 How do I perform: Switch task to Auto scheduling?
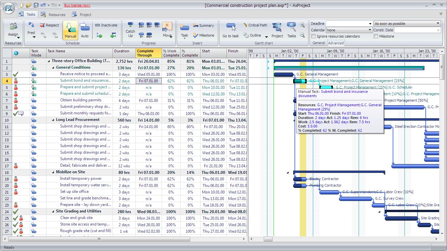tap(85, 29)
